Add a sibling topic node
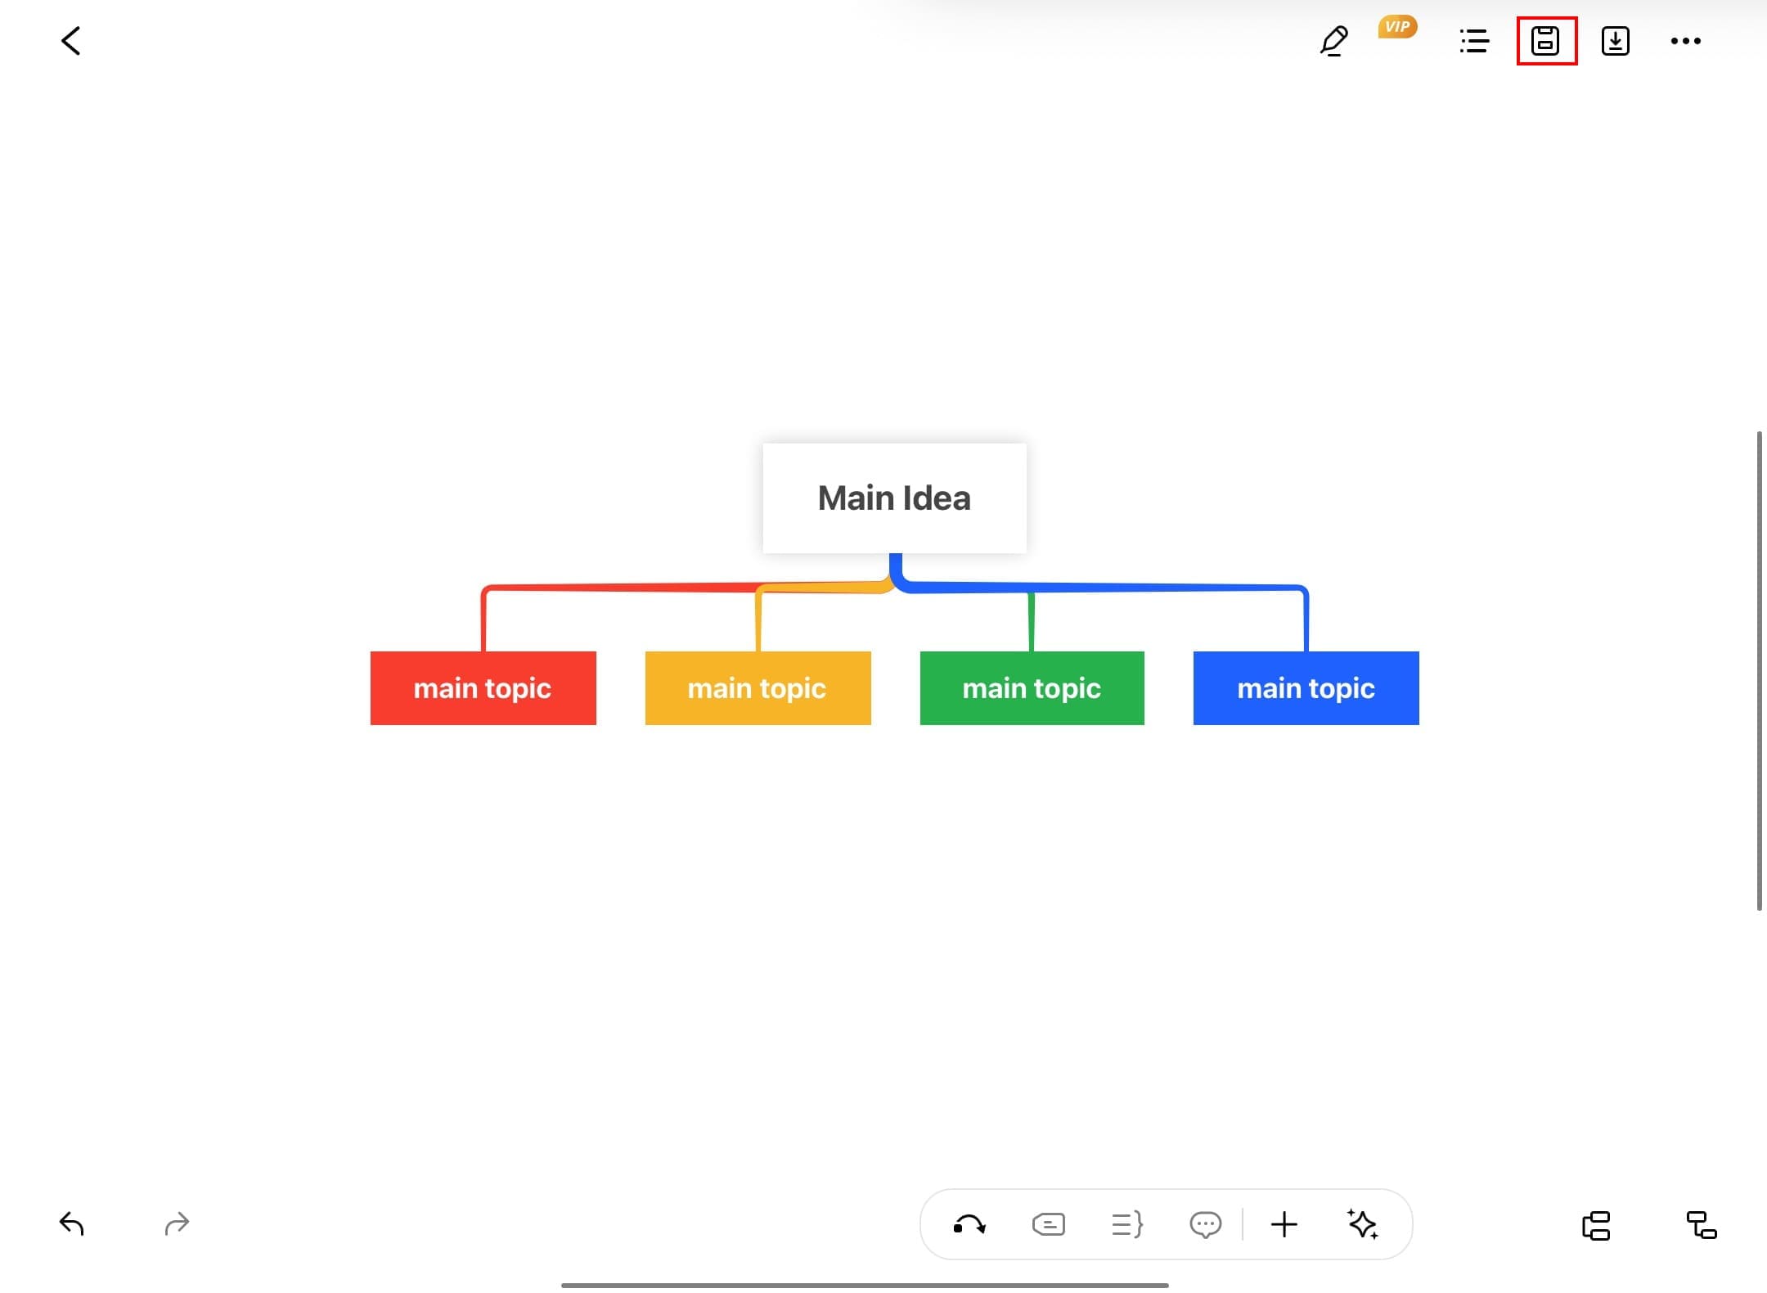The width and height of the screenshot is (1767, 1293). pos(1595,1225)
